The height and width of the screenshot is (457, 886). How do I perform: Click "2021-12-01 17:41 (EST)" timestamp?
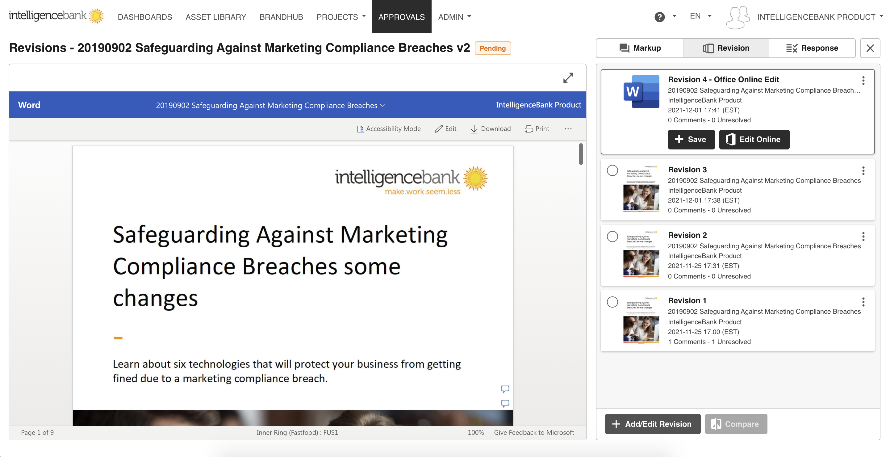(x=703, y=110)
